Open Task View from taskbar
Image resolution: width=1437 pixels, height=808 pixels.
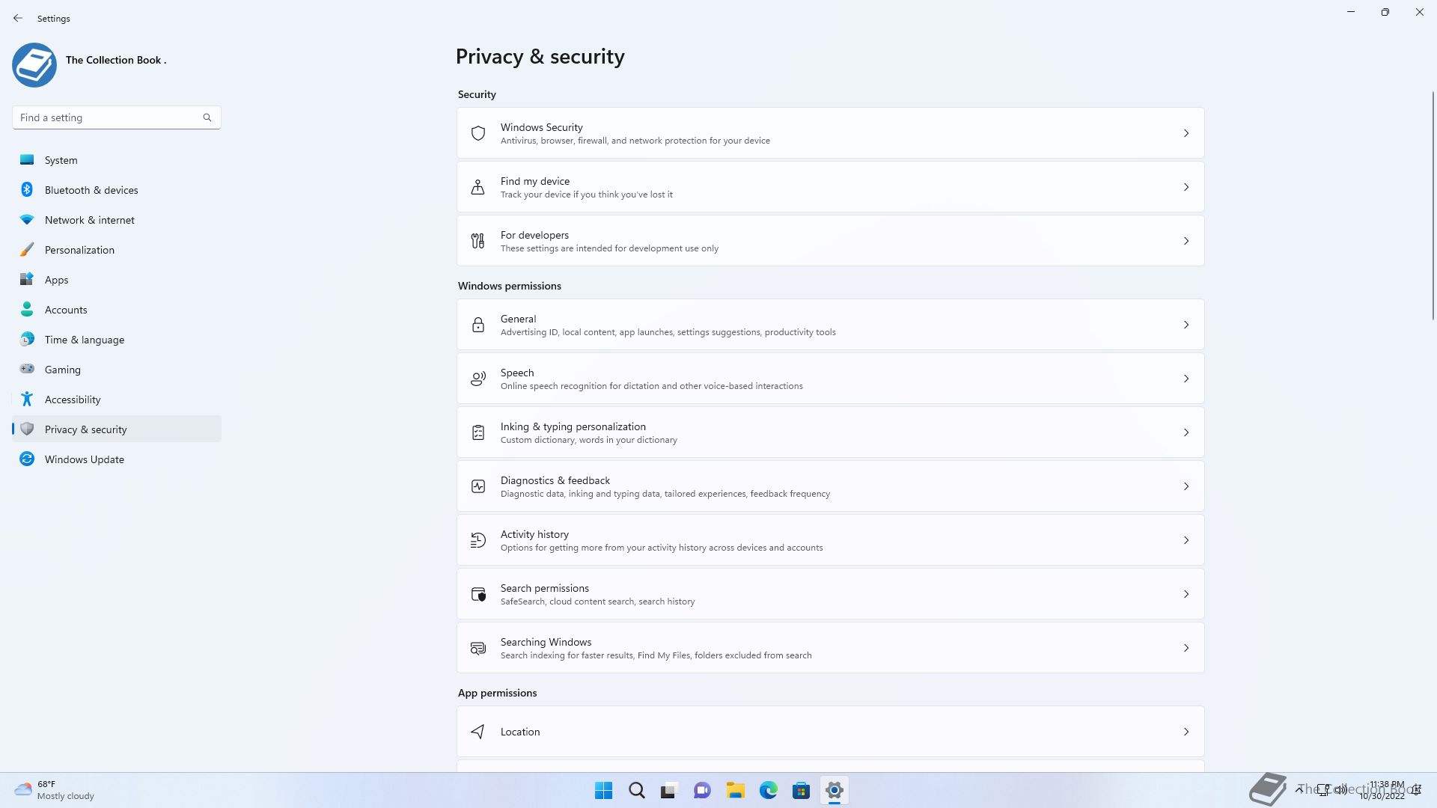click(x=669, y=790)
